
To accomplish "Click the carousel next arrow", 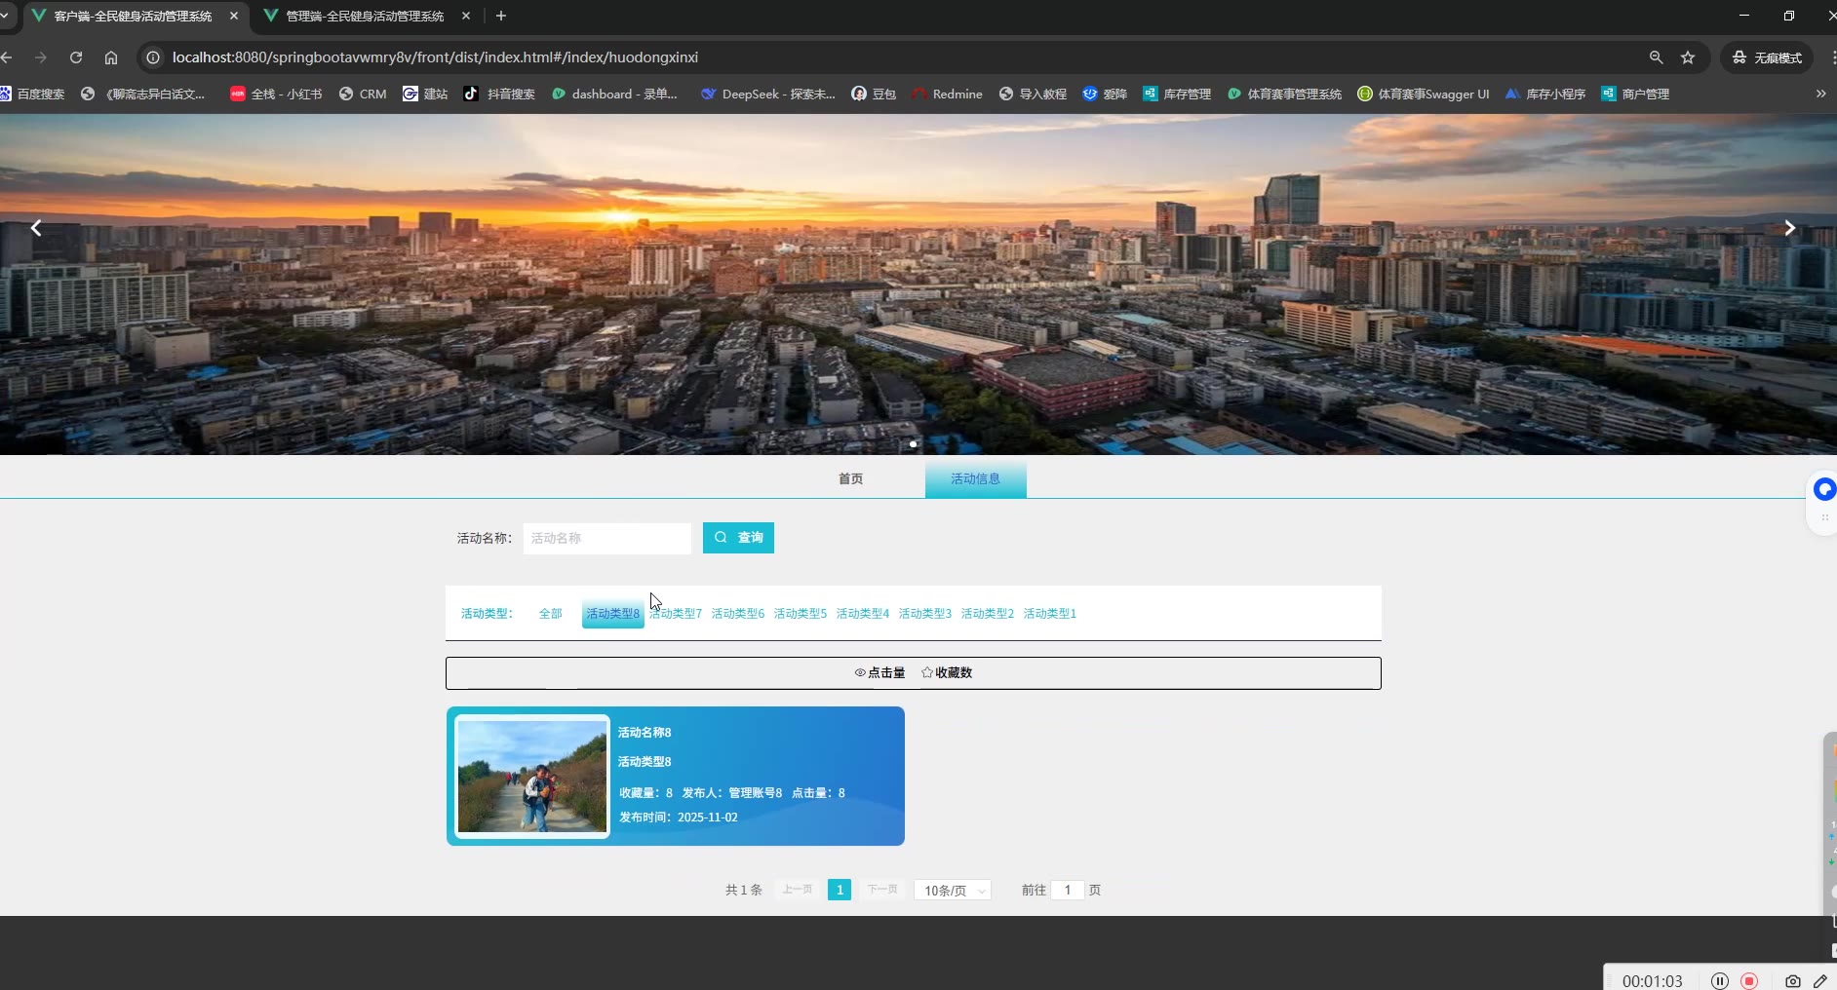I will click(1789, 228).
